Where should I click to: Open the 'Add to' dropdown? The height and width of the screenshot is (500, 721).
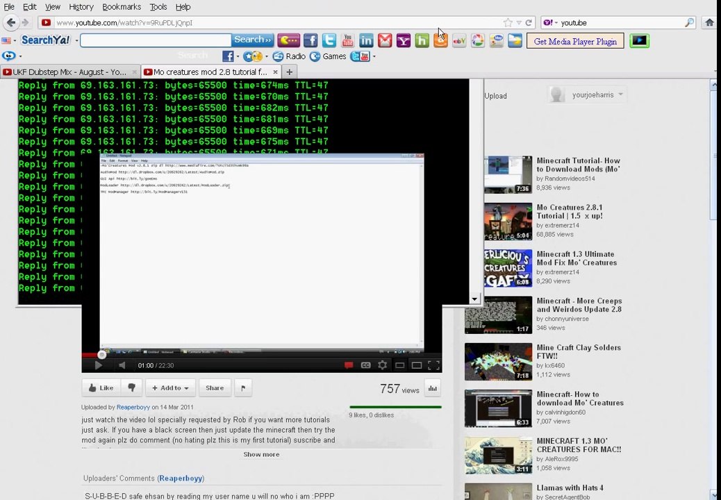pyautogui.click(x=171, y=388)
